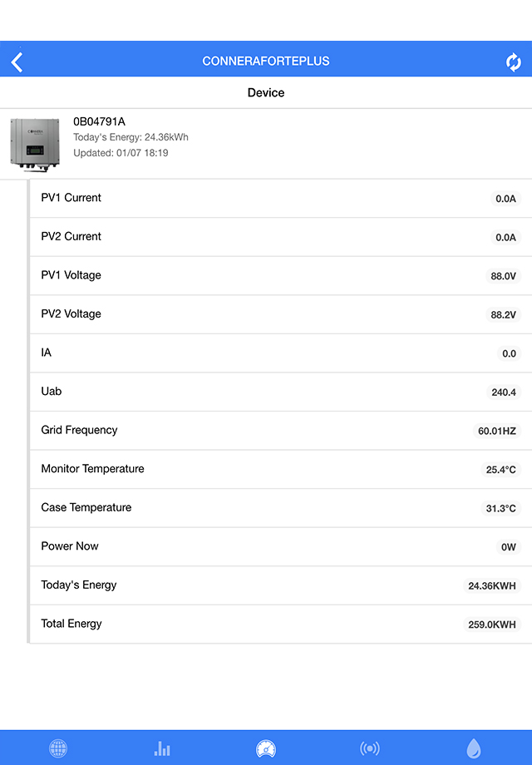Select the Total Energy row
This screenshot has height=765, width=532.
pos(279,624)
